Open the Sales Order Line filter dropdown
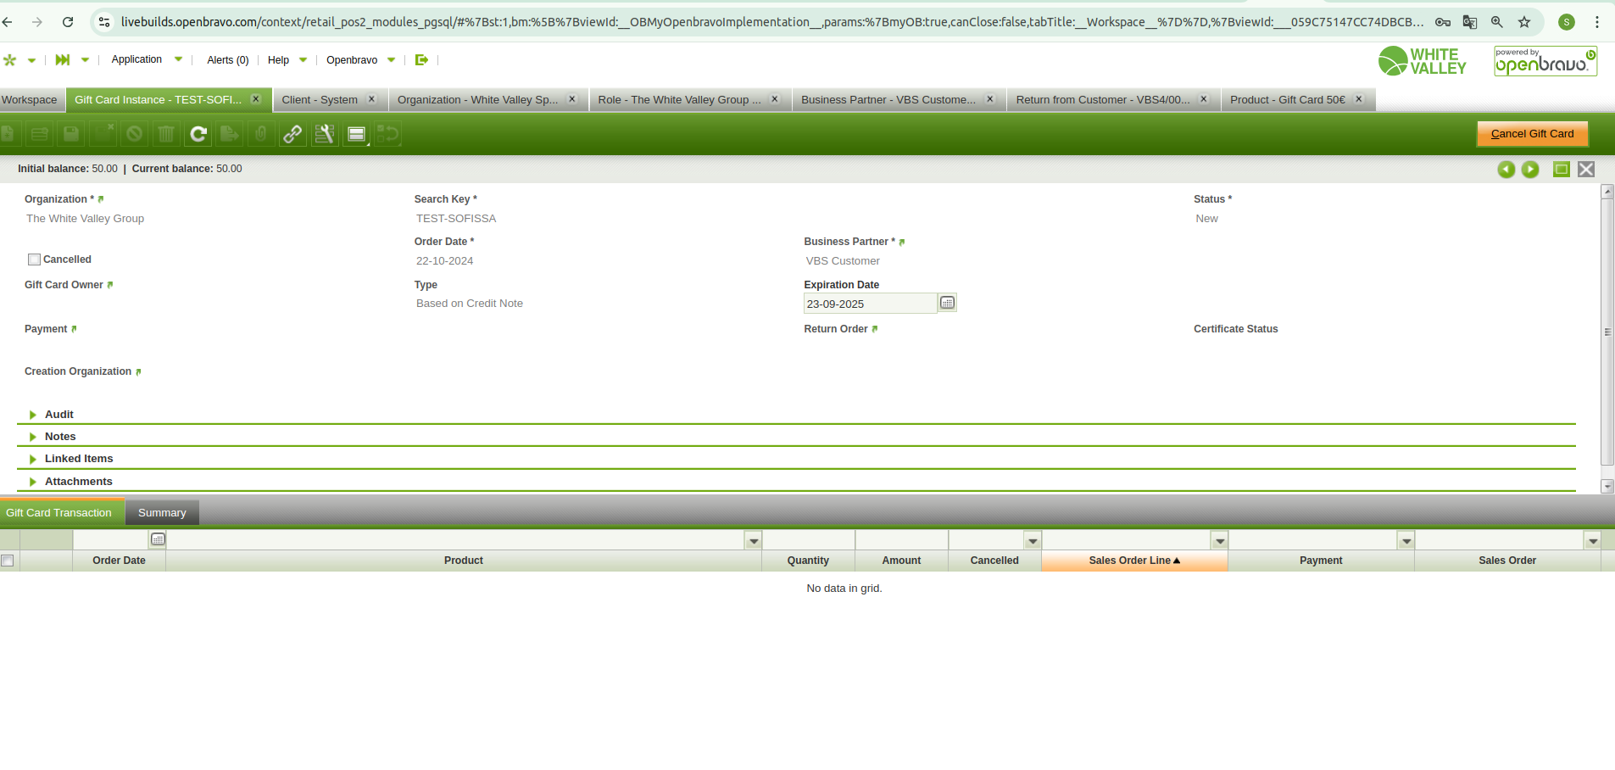1615x770 pixels. pos(1220,540)
